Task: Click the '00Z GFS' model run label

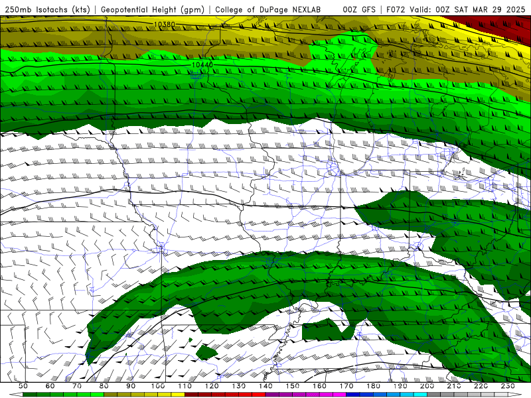Action: coord(359,10)
